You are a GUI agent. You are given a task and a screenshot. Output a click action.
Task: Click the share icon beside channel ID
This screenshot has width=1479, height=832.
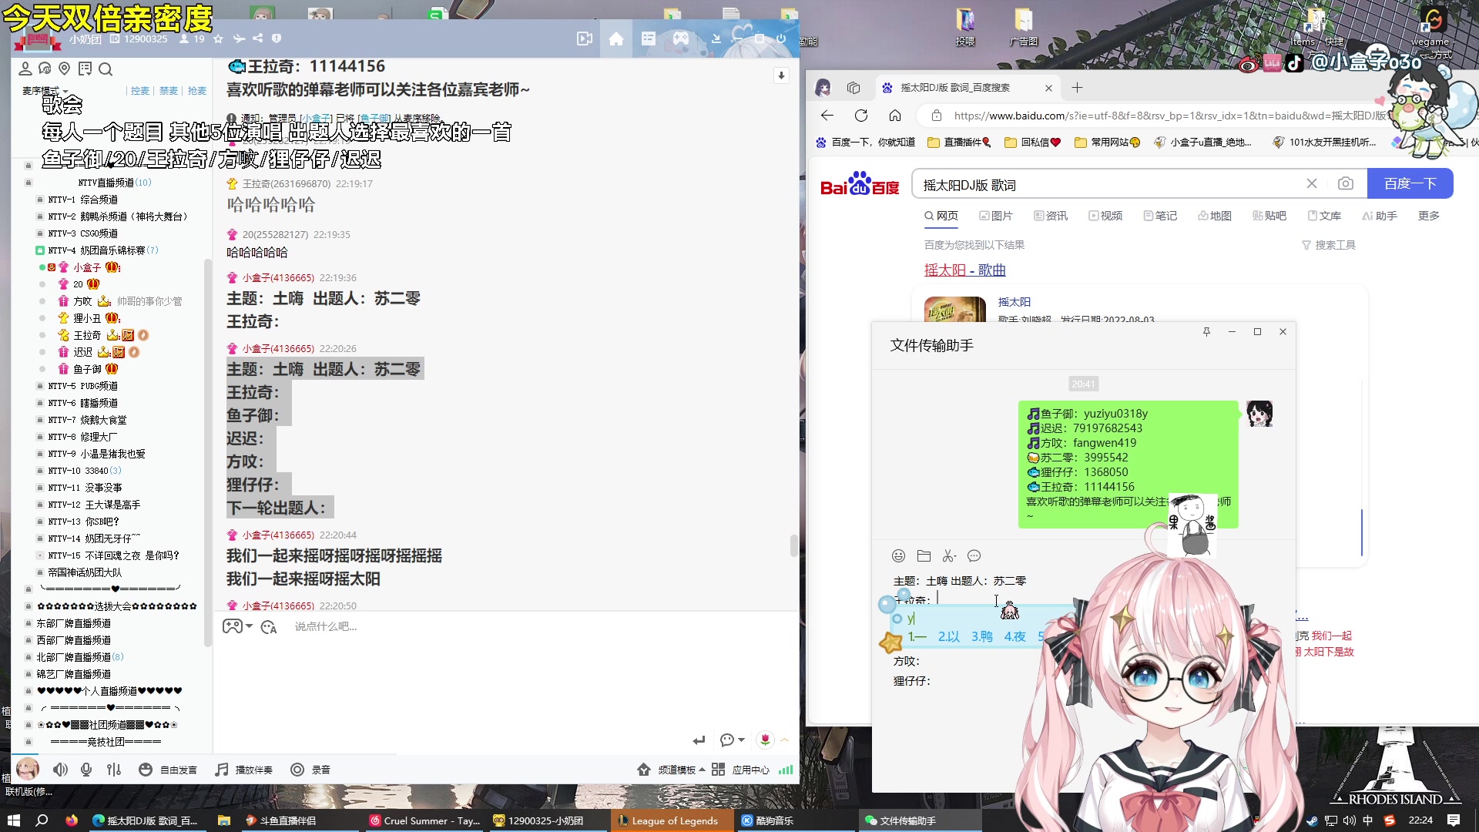pos(257,39)
